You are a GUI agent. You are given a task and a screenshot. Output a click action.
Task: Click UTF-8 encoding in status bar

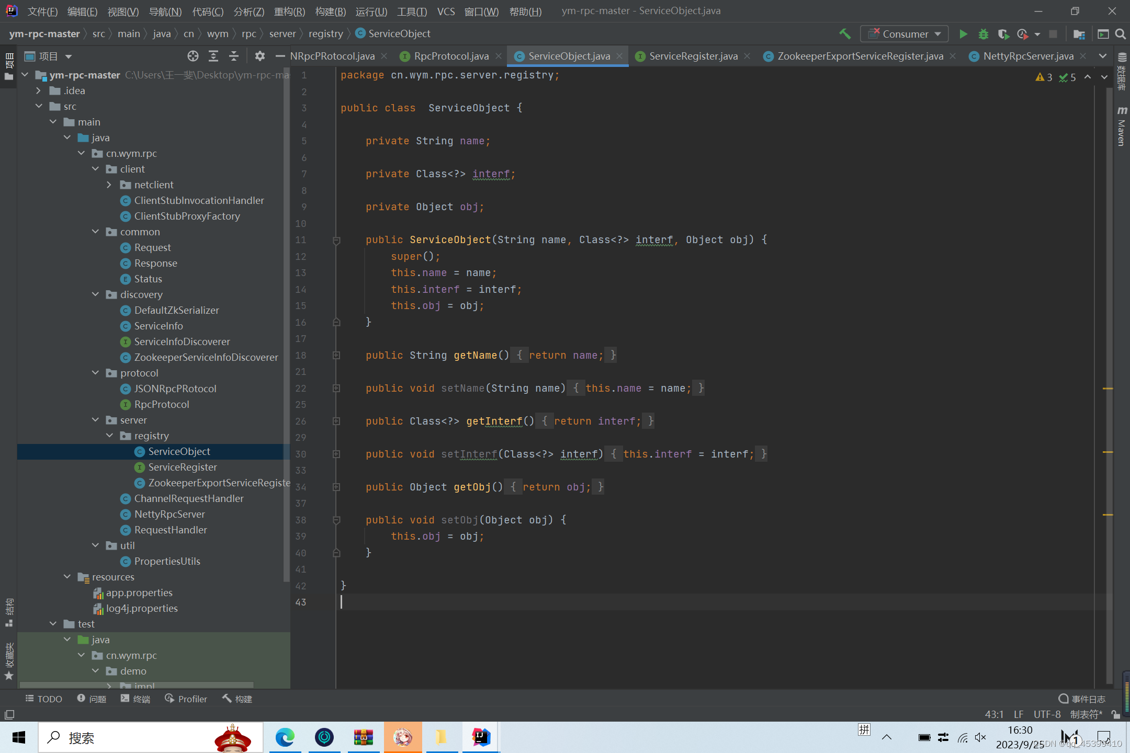coord(1047,714)
